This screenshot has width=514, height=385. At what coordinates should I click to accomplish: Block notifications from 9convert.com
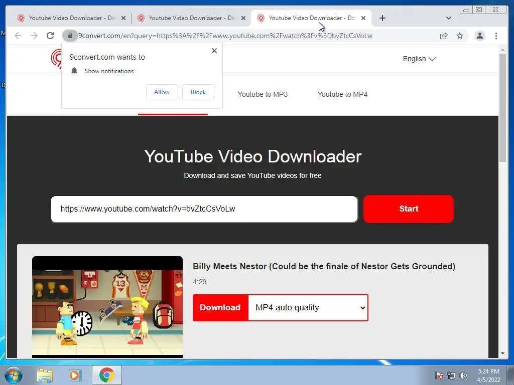tap(198, 92)
